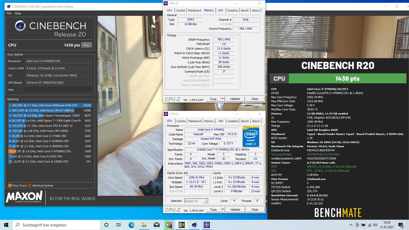Viewport: 409px width, 230px height.
Task: Open File Explorer from the taskbar
Action: 144,225
